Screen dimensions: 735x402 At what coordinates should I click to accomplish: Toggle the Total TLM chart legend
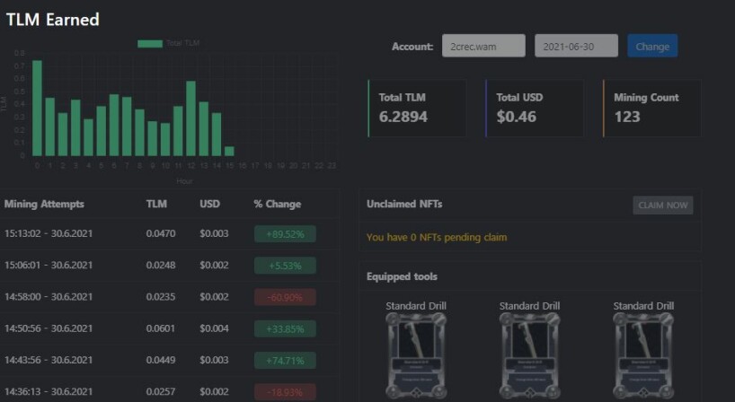[168, 43]
